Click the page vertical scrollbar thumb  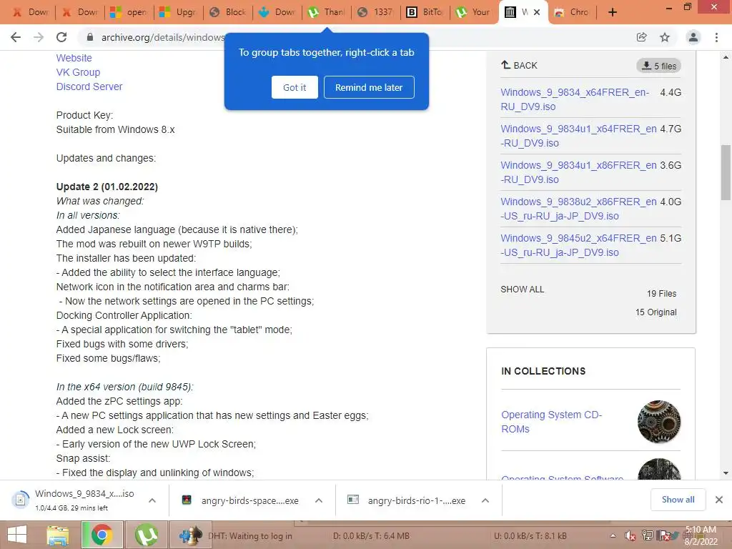click(726, 172)
